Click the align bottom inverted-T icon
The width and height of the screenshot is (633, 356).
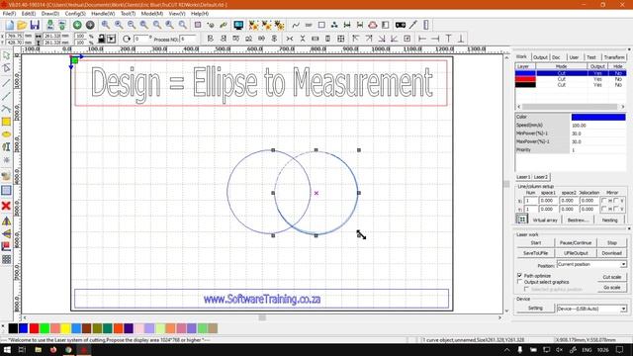tap(461, 39)
